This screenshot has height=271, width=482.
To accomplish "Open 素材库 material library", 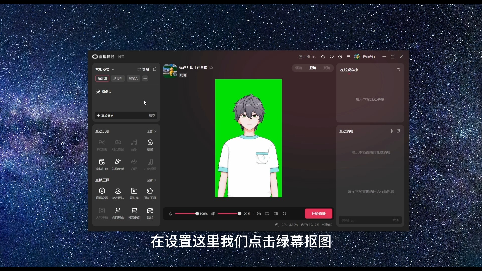I will coord(134,191).
